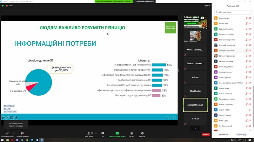The width and height of the screenshot is (254, 142).
Task: Open the notifications action center icon
Action: click(250, 140)
